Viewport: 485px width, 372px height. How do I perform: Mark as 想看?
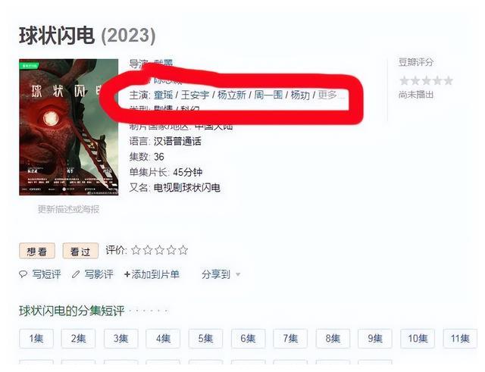[37, 251]
